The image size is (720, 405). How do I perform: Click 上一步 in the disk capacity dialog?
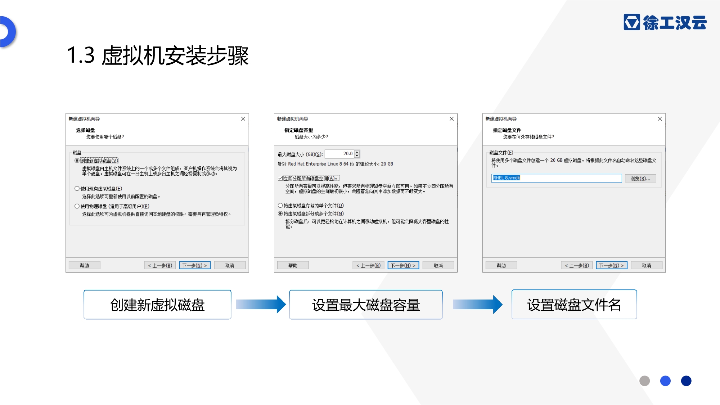click(x=368, y=265)
